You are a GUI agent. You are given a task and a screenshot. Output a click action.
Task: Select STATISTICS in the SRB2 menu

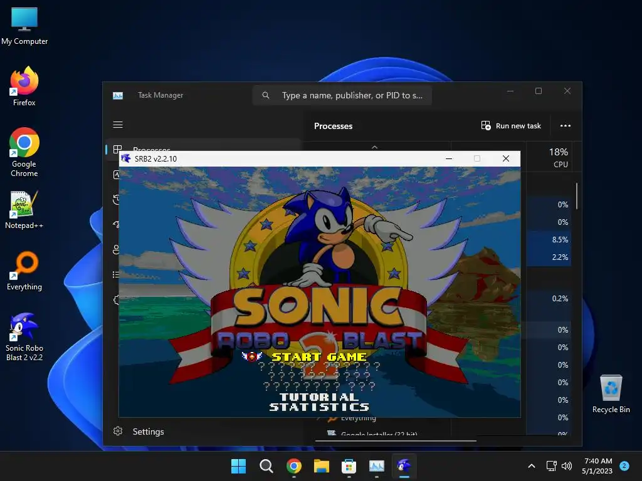click(319, 407)
